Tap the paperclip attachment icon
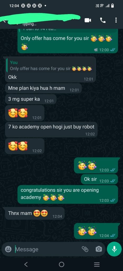Viewport: 123px width, 271px height. click(85, 249)
